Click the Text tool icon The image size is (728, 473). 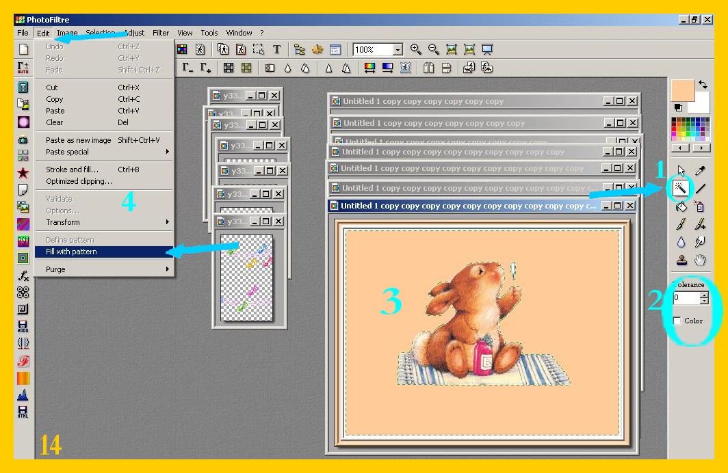tap(276, 49)
